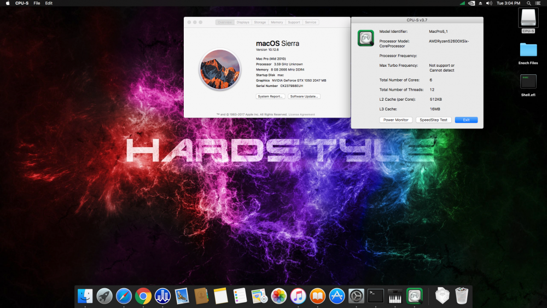This screenshot has height=308, width=547.
Task: Open the License Agreement link
Action: pos(301,114)
